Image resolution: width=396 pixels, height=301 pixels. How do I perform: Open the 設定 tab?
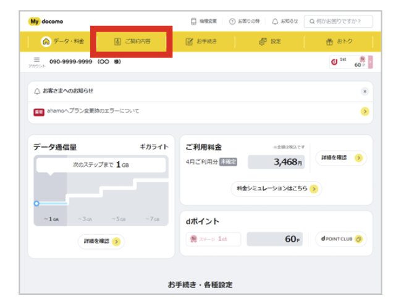(270, 41)
